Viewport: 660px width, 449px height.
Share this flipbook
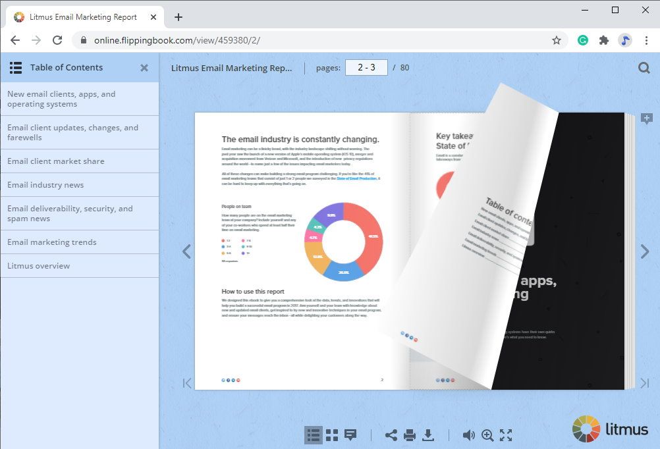coord(391,435)
